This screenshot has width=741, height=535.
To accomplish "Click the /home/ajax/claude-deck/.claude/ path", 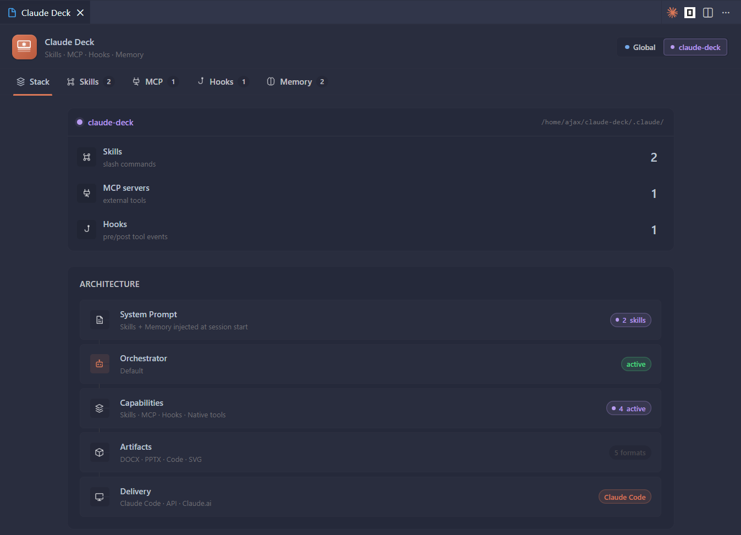I will pyautogui.click(x=602, y=122).
